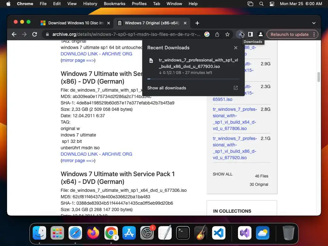Click the archive.org address bar
Screen dimensions: 328x246
point(126,34)
